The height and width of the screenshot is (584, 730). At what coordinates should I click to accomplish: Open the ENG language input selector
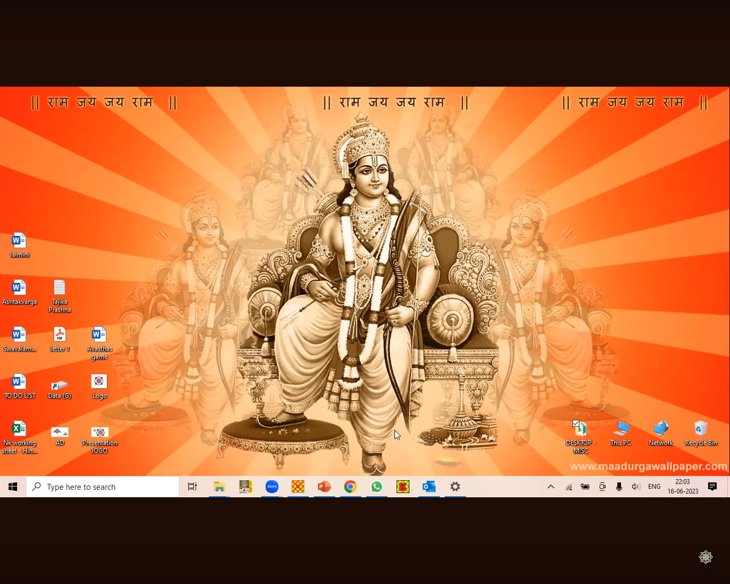coord(654,486)
